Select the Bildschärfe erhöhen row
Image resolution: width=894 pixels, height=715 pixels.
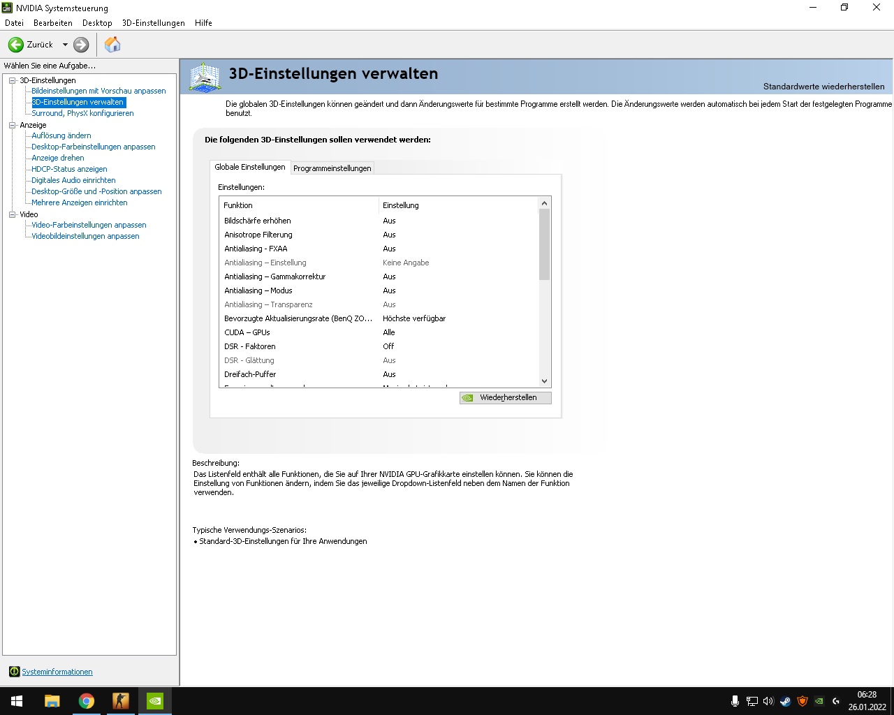[x=379, y=221]
